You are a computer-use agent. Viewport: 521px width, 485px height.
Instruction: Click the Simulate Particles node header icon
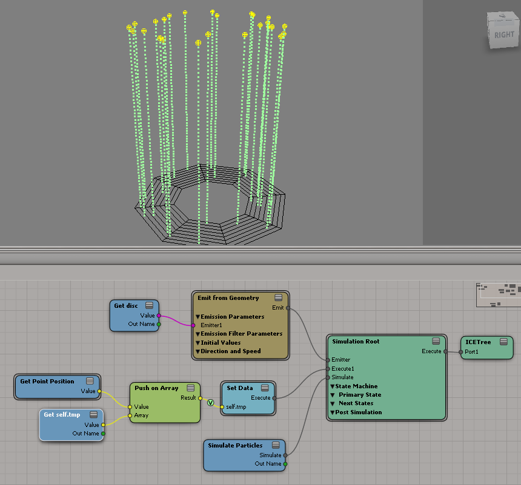(276, 446)
